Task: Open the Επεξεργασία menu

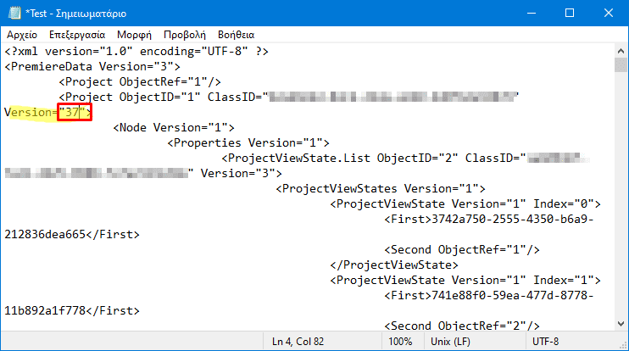Action: pyautogui.click(x=77, y=36)
